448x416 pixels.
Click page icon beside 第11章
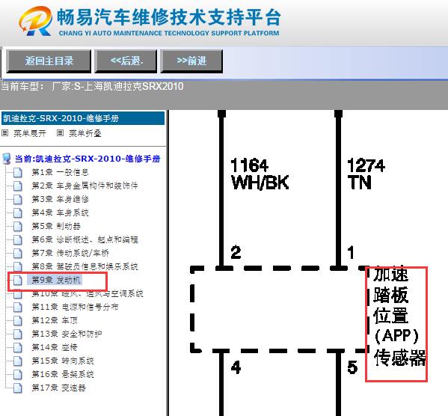[x=18, y=307]
